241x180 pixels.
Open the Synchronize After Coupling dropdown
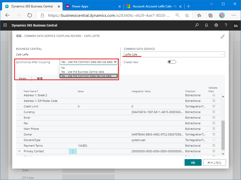[88, 62]
